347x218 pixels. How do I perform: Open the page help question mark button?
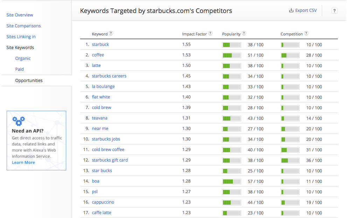pyautogui.click(x=334, y=11)
